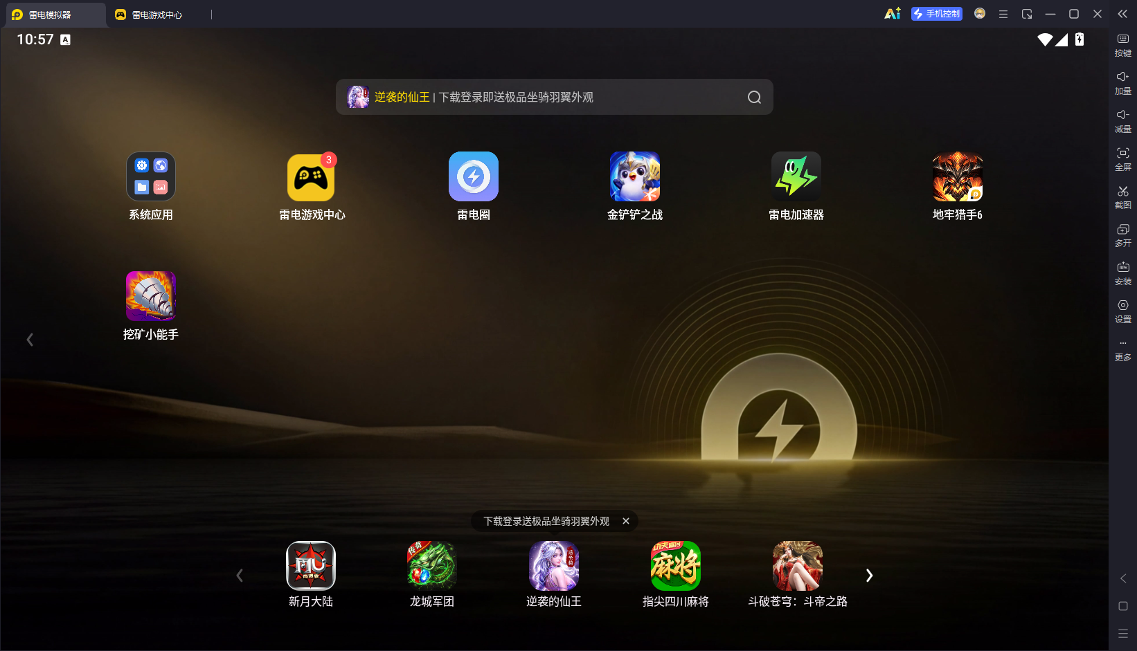This screenshot has height=651, width=1137.
Task: Click the 手机控制 button
Action: click(937, 14)
